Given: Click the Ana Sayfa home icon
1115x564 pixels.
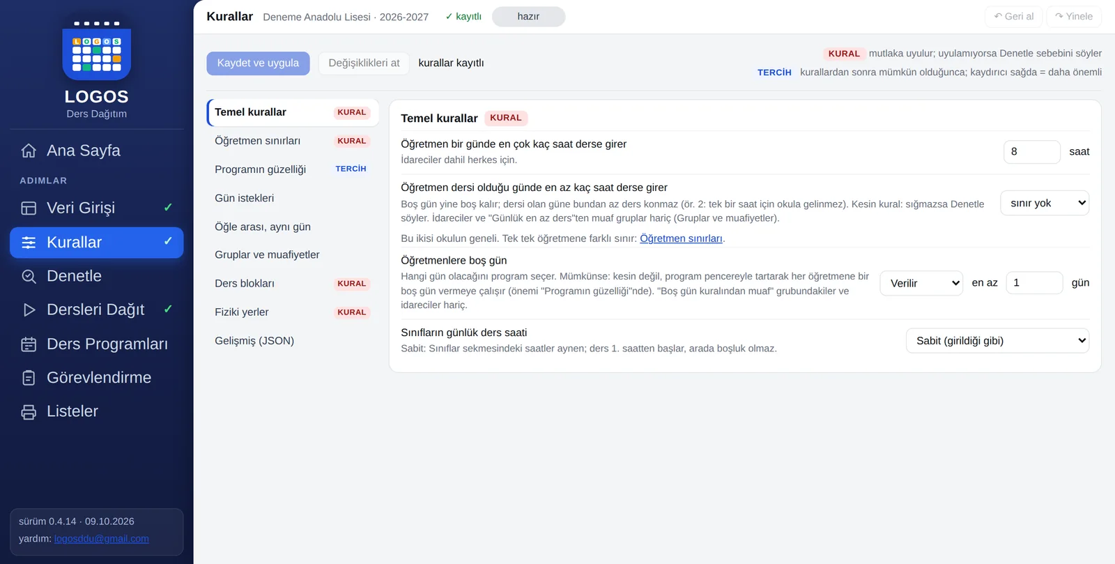Looking at the screenshot, I should pyautogui.click(x=29, y=151).
